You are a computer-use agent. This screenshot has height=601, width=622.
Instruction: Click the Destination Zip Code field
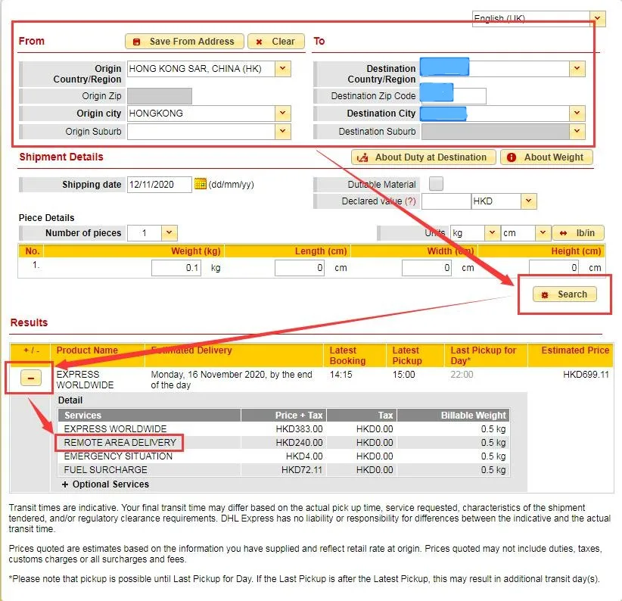pyautogui.click(x=454, y=96)
